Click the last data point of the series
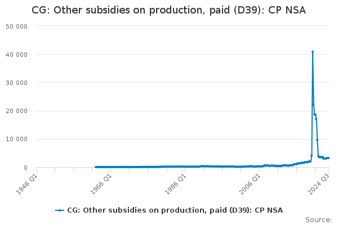The width and height of the screenshot is (338, 225). coord(328,158)
